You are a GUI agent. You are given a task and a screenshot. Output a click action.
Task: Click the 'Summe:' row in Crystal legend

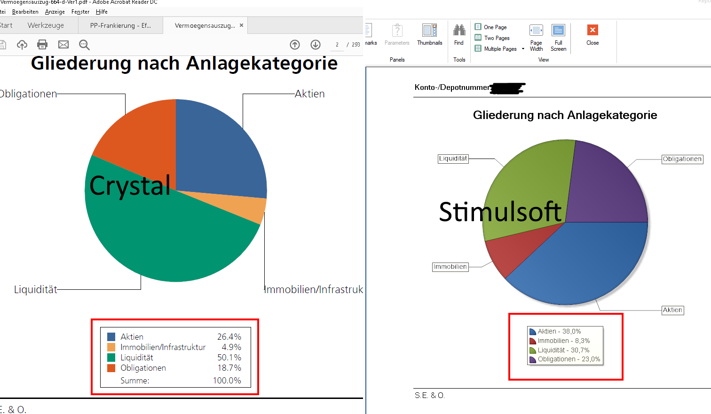click(181, 381)
